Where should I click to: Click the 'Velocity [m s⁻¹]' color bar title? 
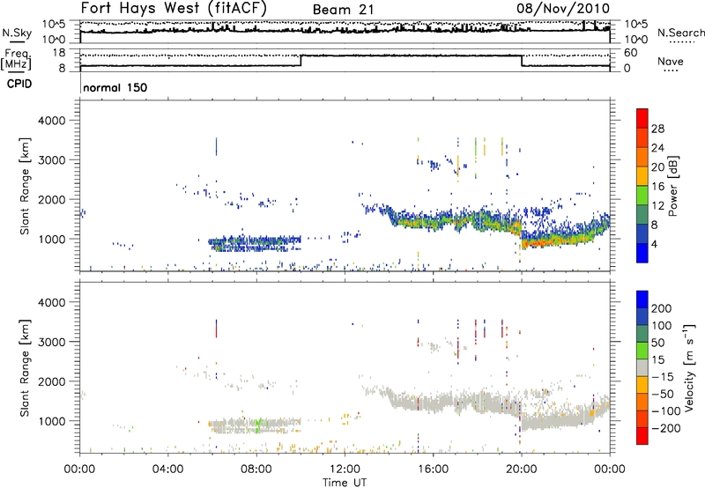pyautogui.click(x=689, y=367)
